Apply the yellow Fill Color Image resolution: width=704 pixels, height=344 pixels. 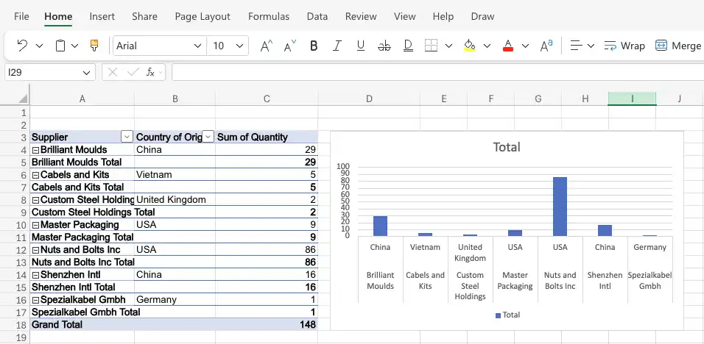470,46
